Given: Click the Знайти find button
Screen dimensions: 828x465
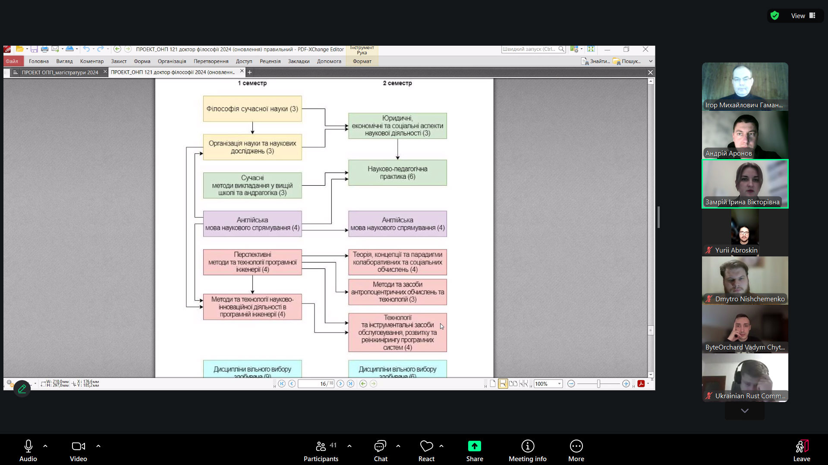Looking at the screenshot, I should (595, 61).
